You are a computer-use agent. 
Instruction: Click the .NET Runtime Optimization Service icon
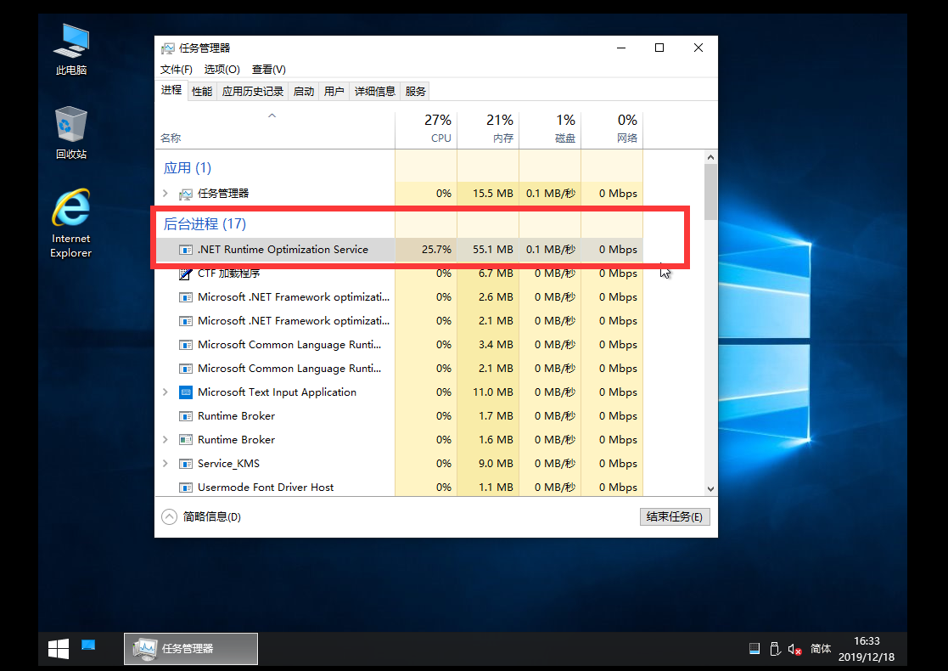pos(186,250)
